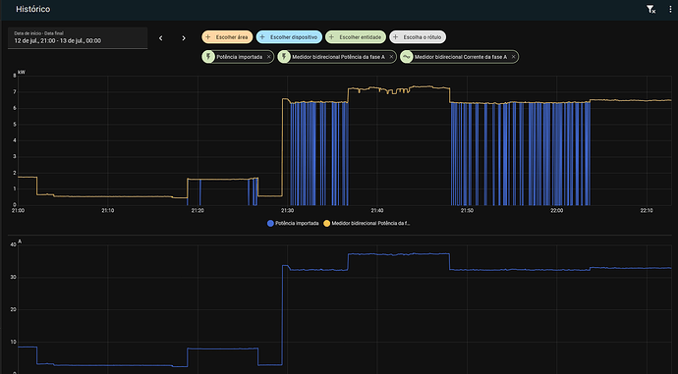The height and width of the screenshot is (374, 678).
Task: Go to next time range arrow
Action: (x=184, y=38)
